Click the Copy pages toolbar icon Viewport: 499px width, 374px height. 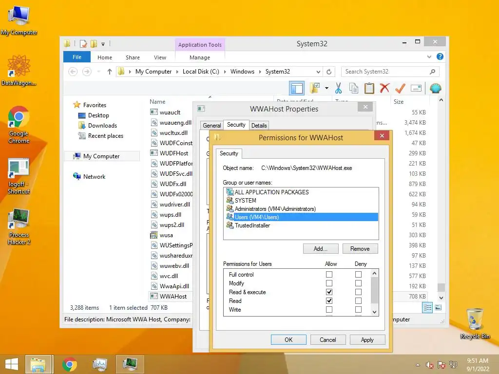pos(354,88)
